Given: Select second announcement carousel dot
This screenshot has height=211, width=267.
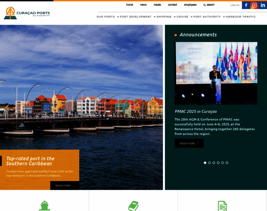Looking at the screenshot, I should click(x=209, y=163).
